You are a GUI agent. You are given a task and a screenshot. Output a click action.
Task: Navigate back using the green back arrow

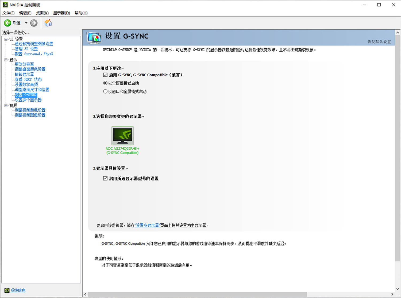[7, 23]
